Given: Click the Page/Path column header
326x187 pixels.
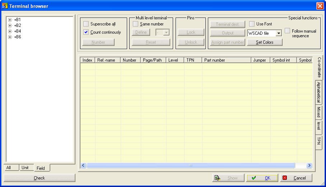Looking at the screenshot, I should click(x=153, y=60).
